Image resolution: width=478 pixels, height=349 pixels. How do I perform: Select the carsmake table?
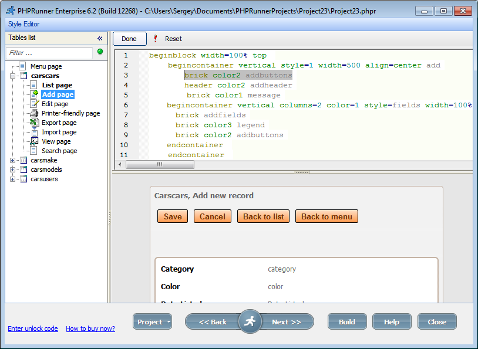pos(44,160)
